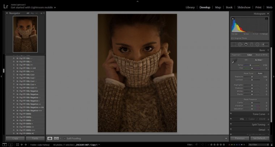This screenshot has width=275, height=147.
Task: Click the Previous button
Action: click(240, 138)
